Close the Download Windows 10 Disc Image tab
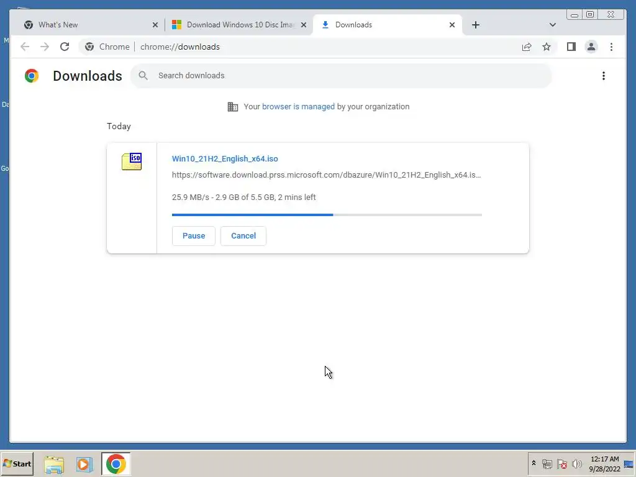 (303, 25)
